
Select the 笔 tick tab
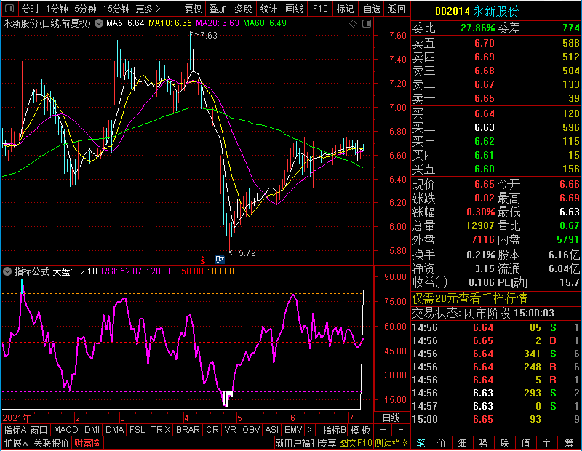[420, 443]
